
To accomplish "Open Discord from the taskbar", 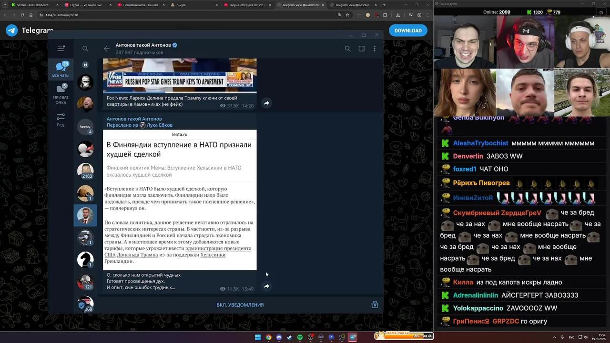I will click(279, 337).
